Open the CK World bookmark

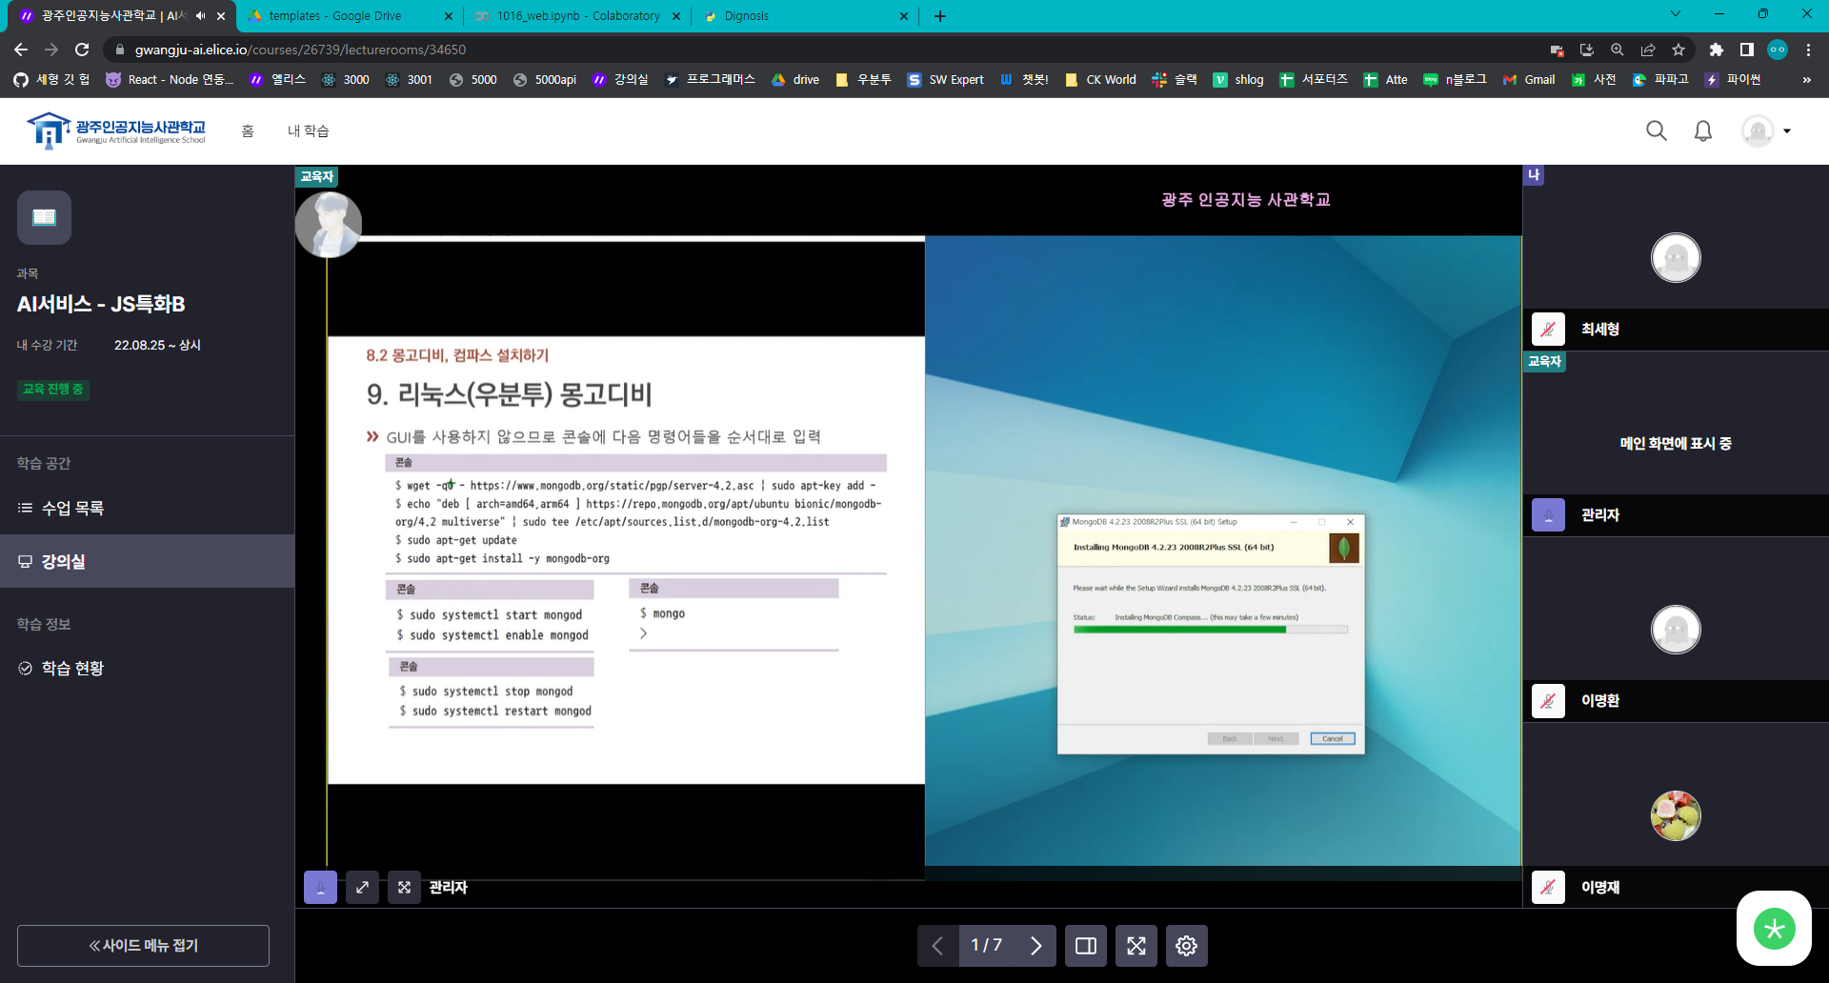[1100, 80]
